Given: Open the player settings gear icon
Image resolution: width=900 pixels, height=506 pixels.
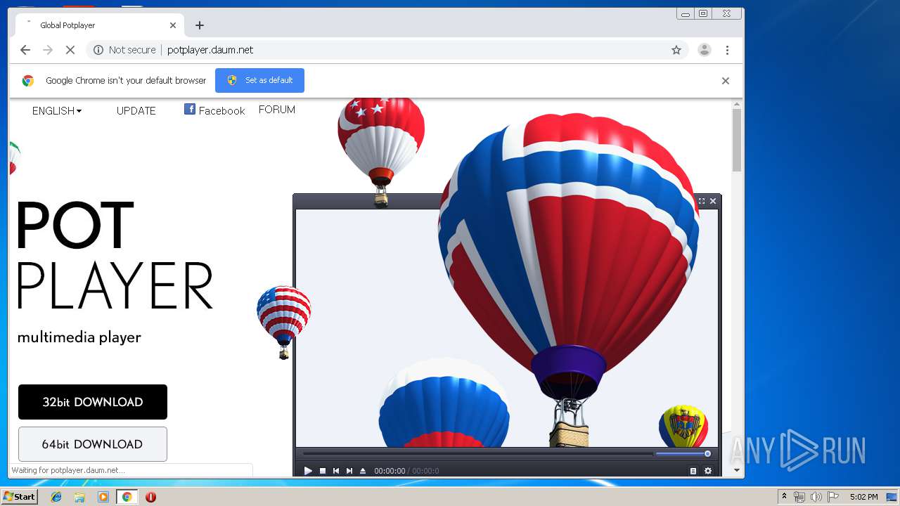Looking at the screenshot, I should click(708, 471).
